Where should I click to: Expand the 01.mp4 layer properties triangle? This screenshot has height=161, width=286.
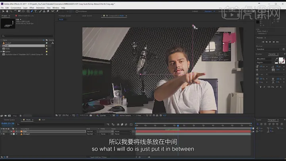click(x=11, y=134)
